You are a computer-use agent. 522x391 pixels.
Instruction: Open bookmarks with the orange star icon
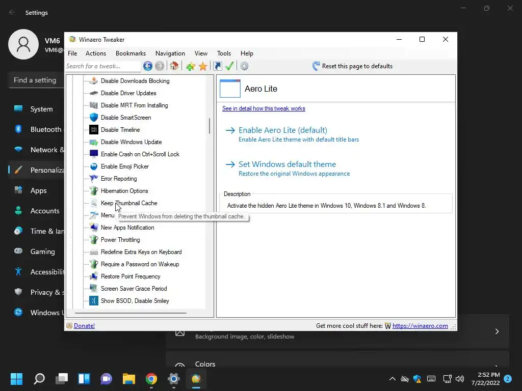203,66
